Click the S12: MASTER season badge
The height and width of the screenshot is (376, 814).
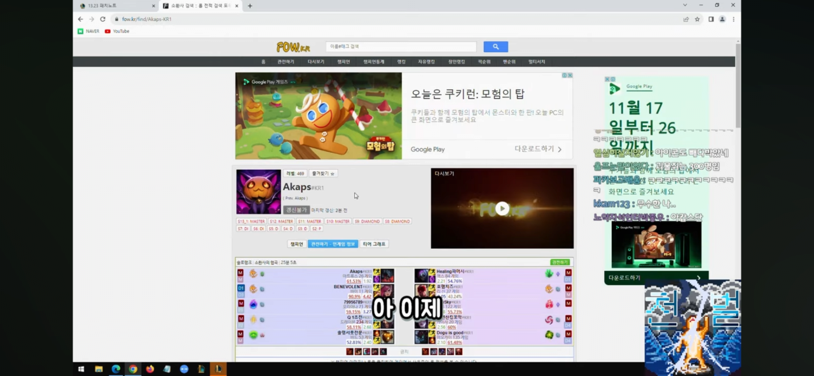point(281,221)
